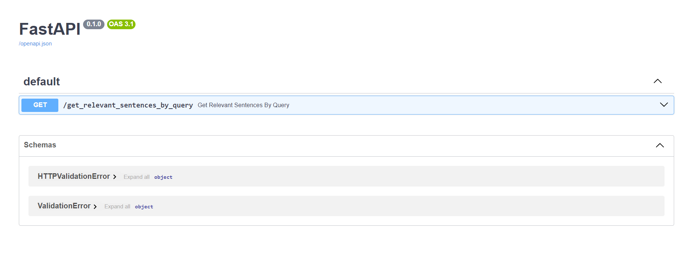Click the GET method badge
Image resolution: width=700 pixels, height=266 pixels.
click(40, 105)
